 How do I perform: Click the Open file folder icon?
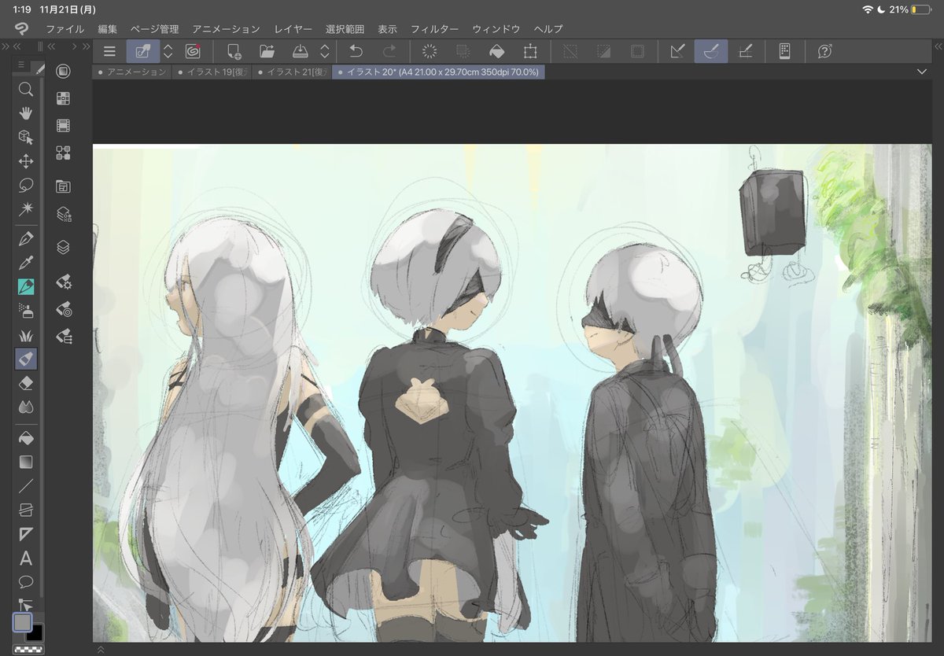267,51
